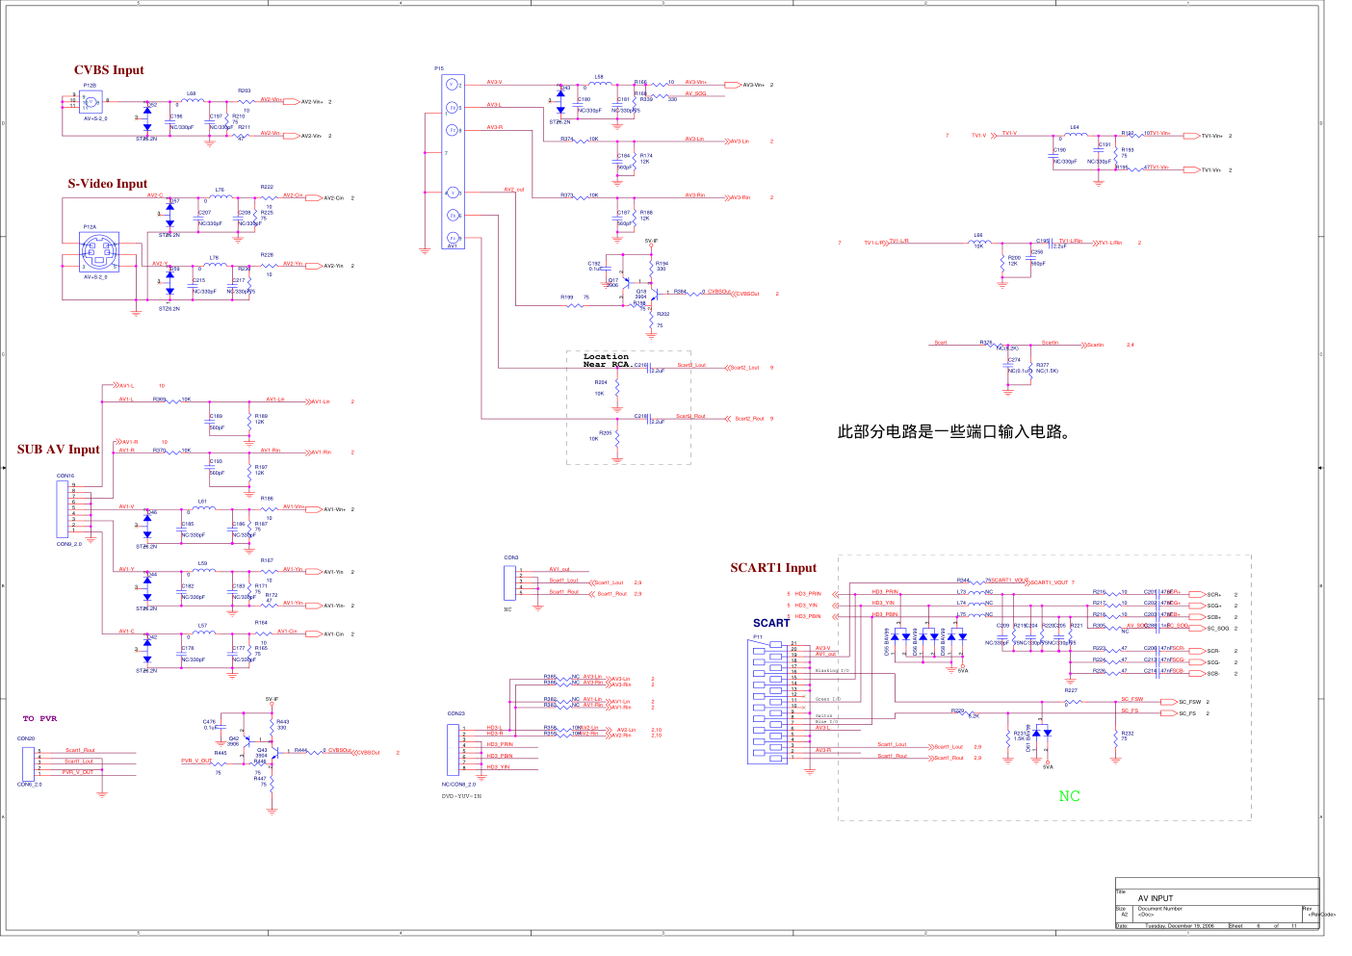Image resolution: width=1352 pixels, height=956 pixels.
Task: Click the Q18 transistor near CVBSOut
Action: tap(641, 294)
